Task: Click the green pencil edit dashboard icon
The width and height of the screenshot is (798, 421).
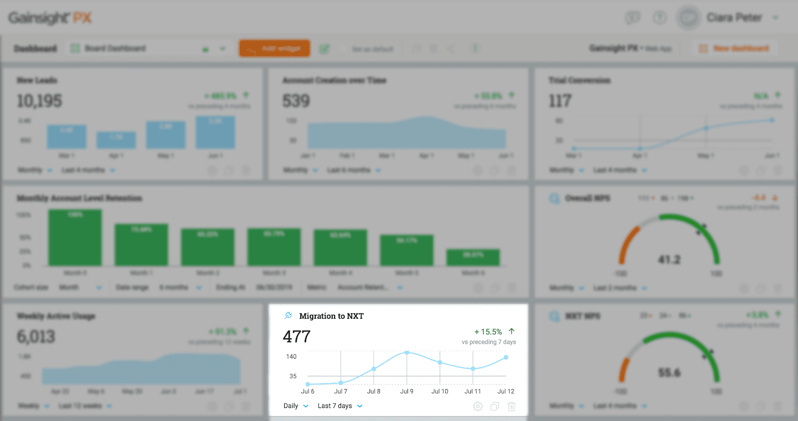Action: coord(325,49)
